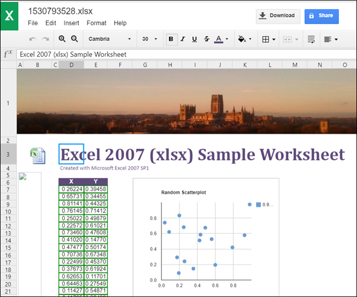This screenshot has height=297, width=357.
Task: Click cell with value 0.81141
Action: click(x=71, y=204)
